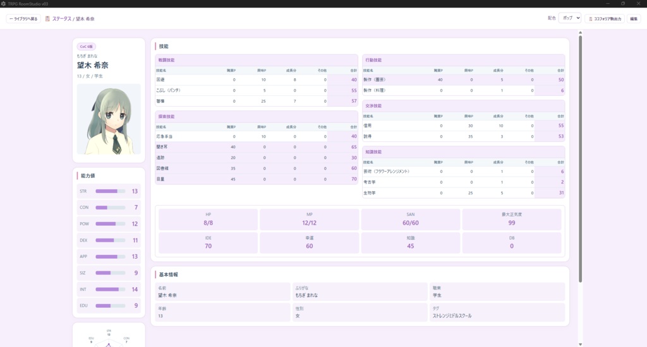Click the EDU value 9 row
647x347 pixels.
[109, 305]
